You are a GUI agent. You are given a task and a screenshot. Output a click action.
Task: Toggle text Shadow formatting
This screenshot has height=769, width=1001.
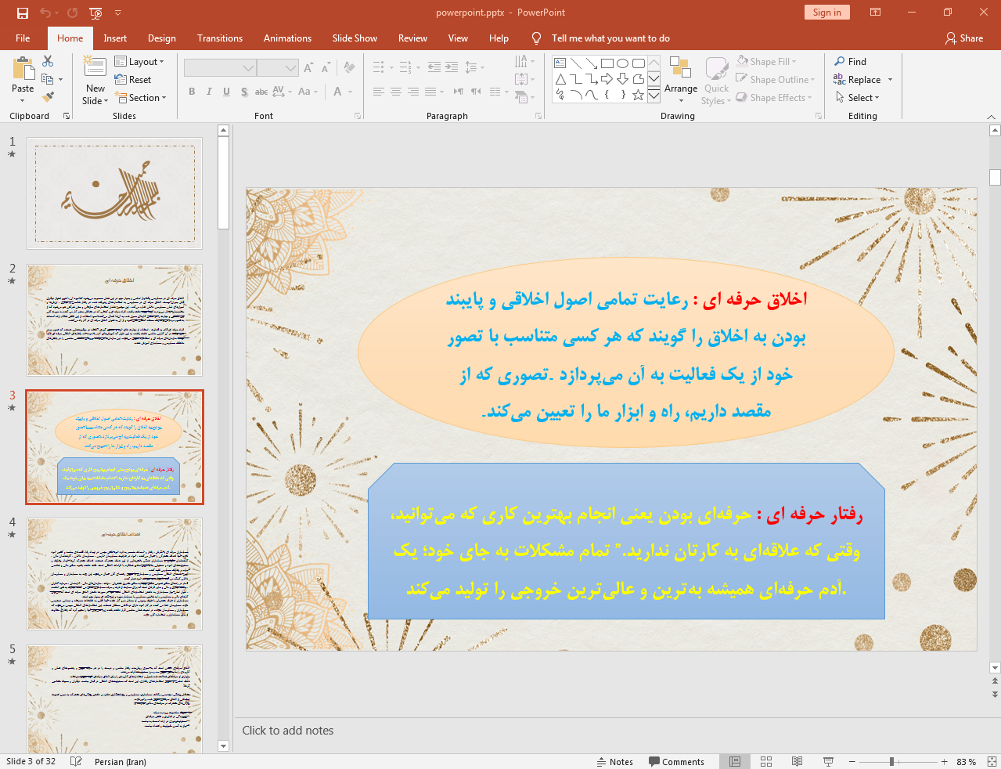coord(244,92)
